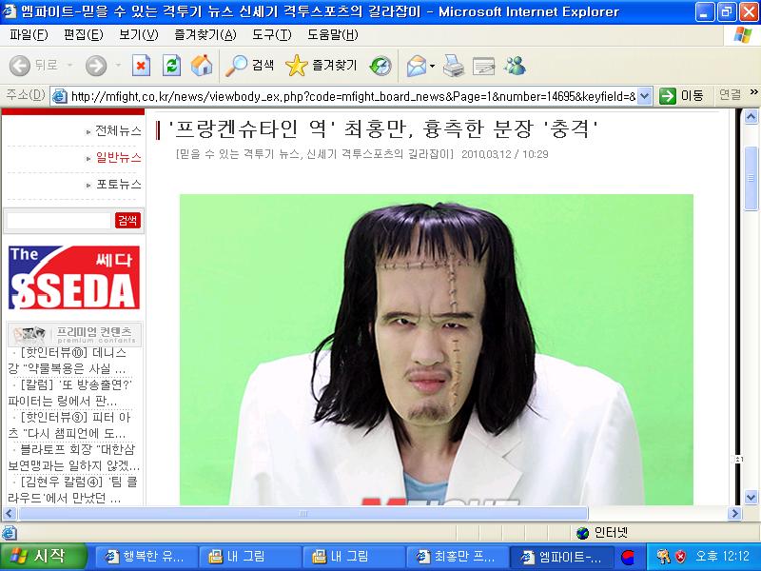Click the status bar page icon

coord(9,533)
